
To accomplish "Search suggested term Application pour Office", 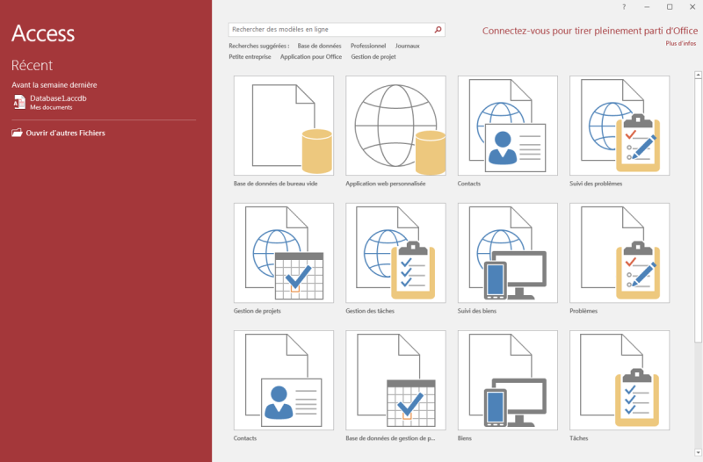I will [311, 57].
